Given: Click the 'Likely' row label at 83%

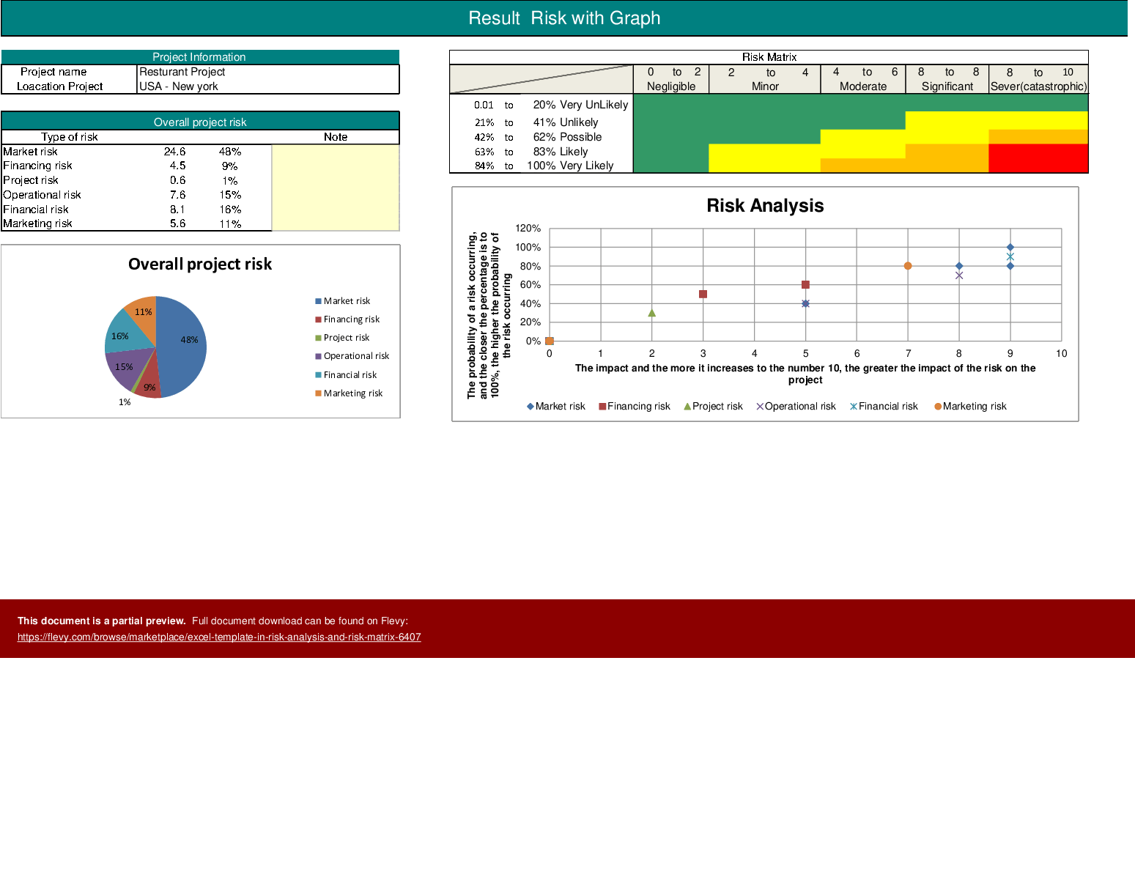Looking at the screenshot, I should tap(574, 152).
